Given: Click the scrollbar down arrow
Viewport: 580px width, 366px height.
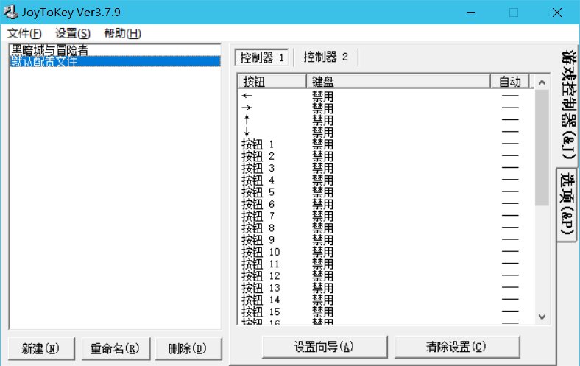Looking at the screenshot, I should point(542,317).
